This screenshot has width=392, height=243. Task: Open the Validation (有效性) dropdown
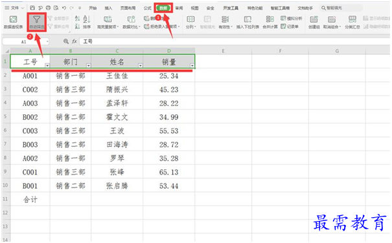[225, 22]
